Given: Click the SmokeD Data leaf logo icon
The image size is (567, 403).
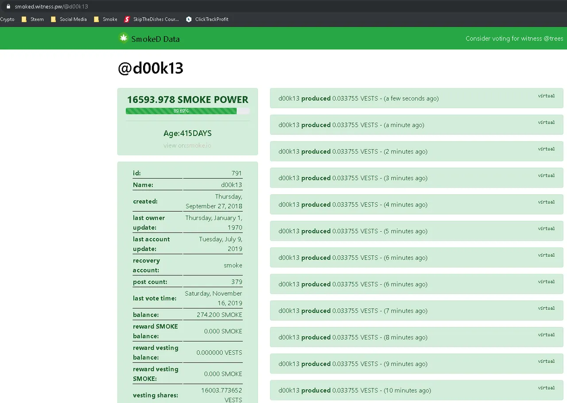Looking at the screenshot, I should [123, 38].
